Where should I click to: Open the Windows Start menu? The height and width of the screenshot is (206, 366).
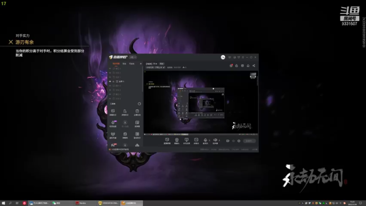click(3, 203)
